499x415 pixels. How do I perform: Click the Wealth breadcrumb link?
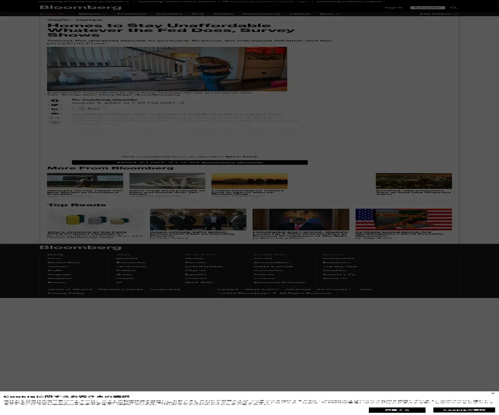(58, 20)
